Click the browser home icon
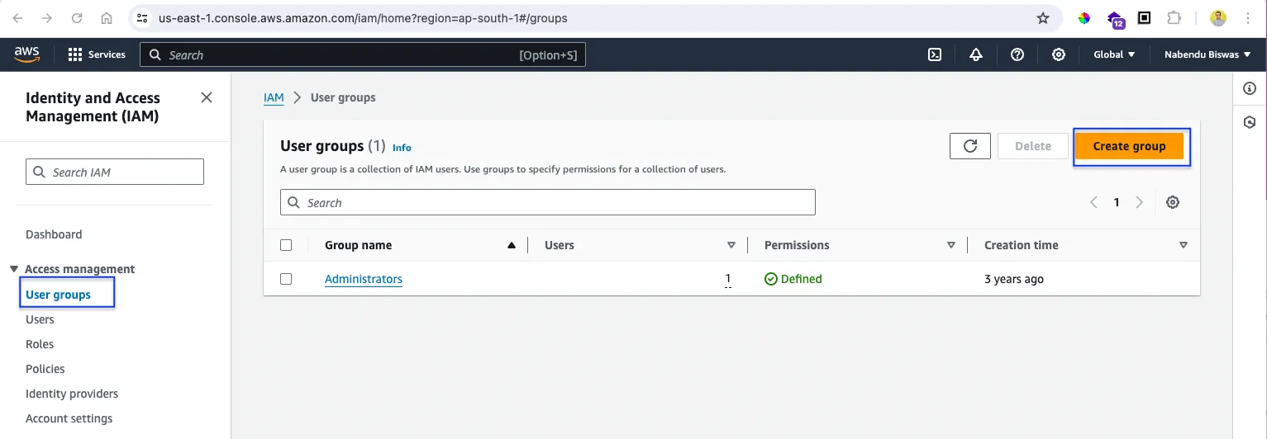Screen dimensions: 1267x439 click(x=107, y=17)
